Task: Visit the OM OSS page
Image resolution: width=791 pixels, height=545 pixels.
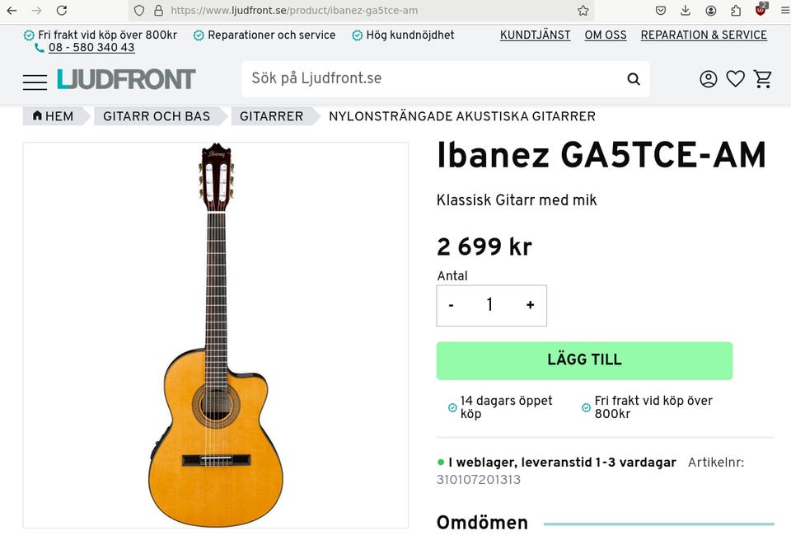Action: (x=606, y=35)
